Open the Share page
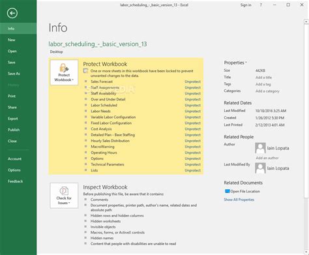The width and height of the screenshot is (309, 255). click(x=18, y=108)
